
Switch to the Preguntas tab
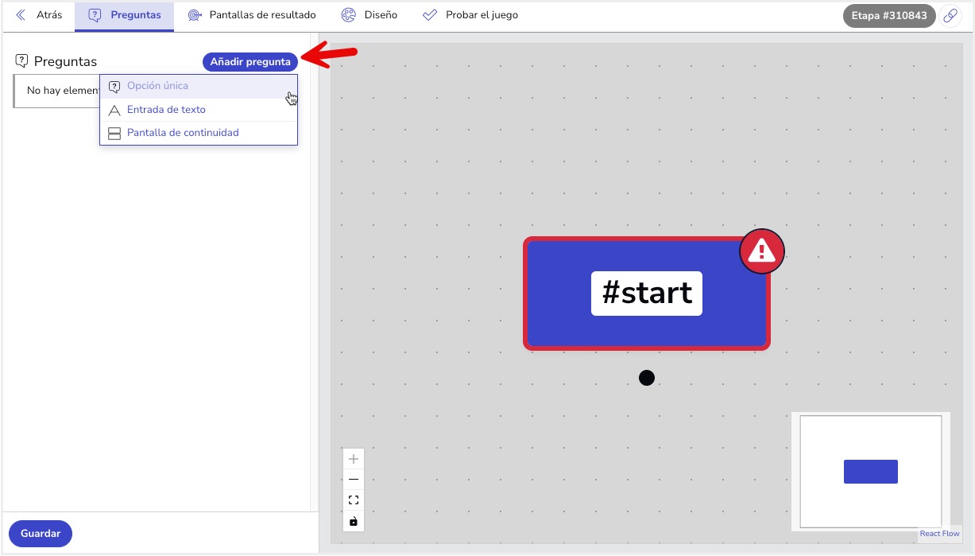124,14
